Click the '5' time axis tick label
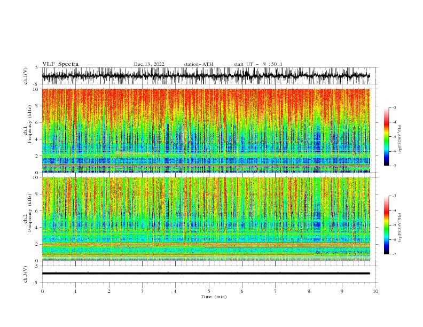423x327 pixels. [209, 291]
